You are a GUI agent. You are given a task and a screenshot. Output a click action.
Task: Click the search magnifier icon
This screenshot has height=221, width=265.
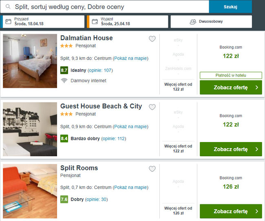[7, 7]
